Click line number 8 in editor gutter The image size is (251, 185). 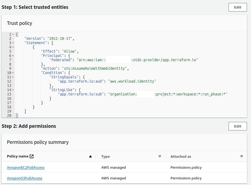[10, 64]
